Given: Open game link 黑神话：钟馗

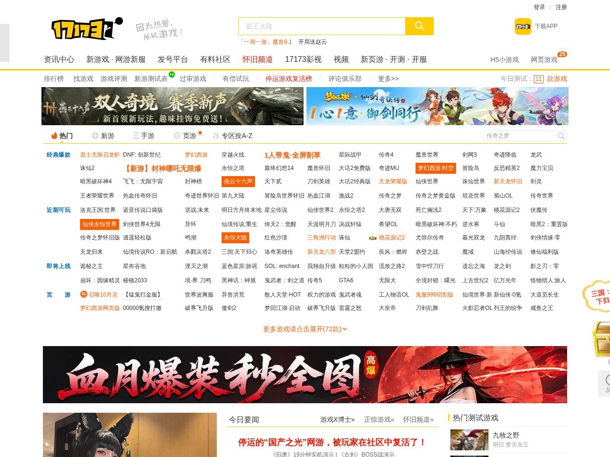Looking at the screenshot, I should tap(239, 280).
